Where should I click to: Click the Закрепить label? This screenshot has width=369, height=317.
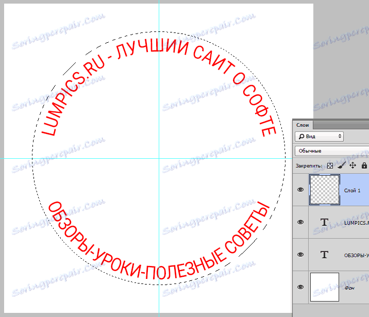click(x=309, y=166)
